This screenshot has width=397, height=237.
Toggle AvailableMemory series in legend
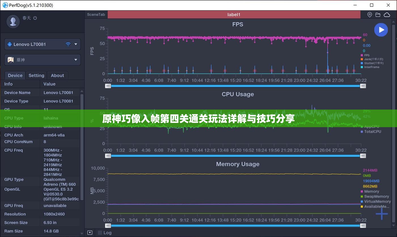(x=375, y=207)
